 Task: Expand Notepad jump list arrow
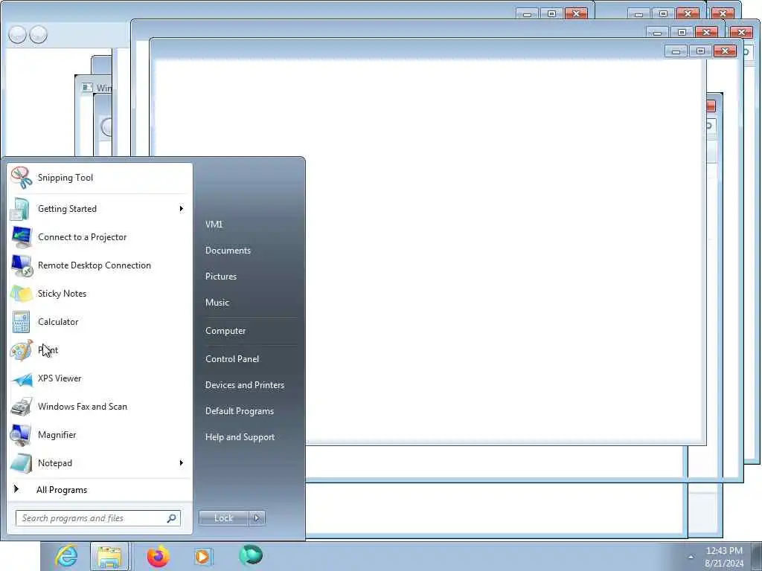click(182, 462)
